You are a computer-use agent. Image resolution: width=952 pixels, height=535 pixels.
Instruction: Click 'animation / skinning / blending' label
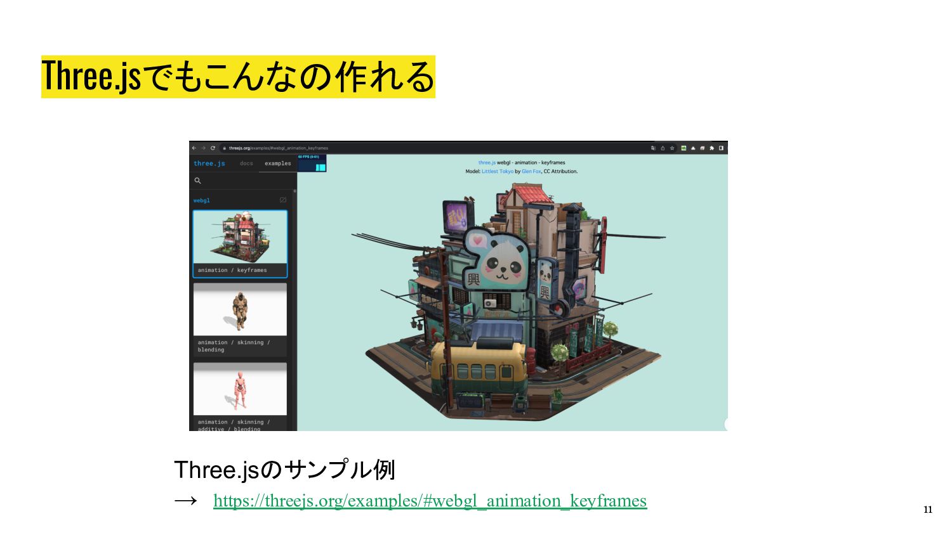234,346
